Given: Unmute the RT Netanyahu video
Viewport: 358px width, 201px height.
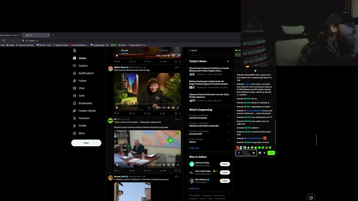Looking at the screenshot, I should 169,165.
